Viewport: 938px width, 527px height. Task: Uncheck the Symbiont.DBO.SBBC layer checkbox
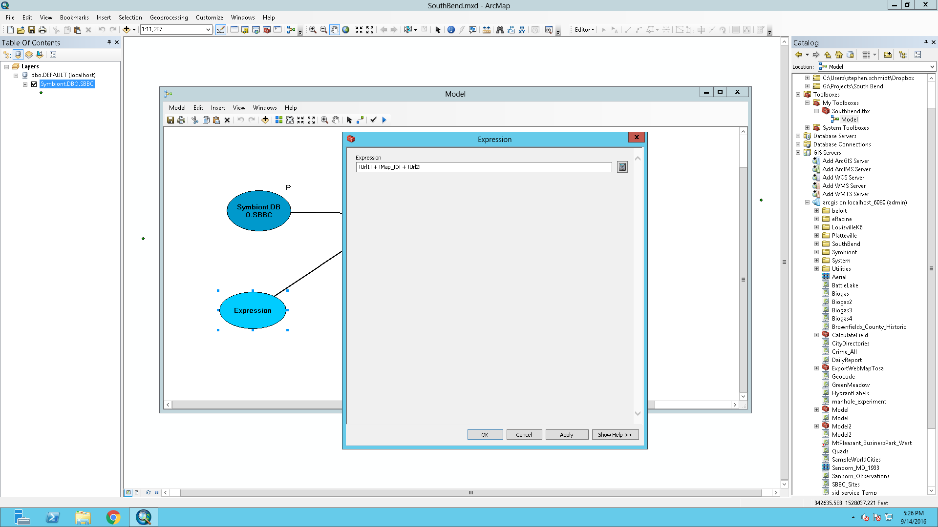pos(34,84)
